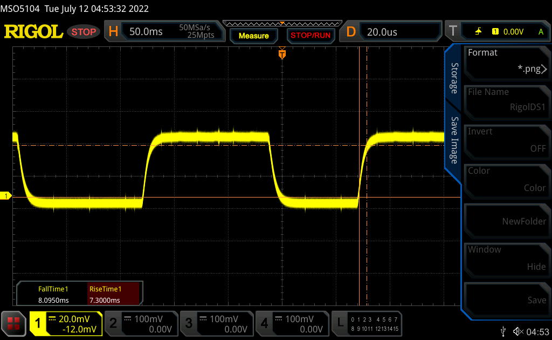Open the horizontal timebase H icon
Viewport: 552px width, 340px height.
pyautogui.click(x=113, y=32)
